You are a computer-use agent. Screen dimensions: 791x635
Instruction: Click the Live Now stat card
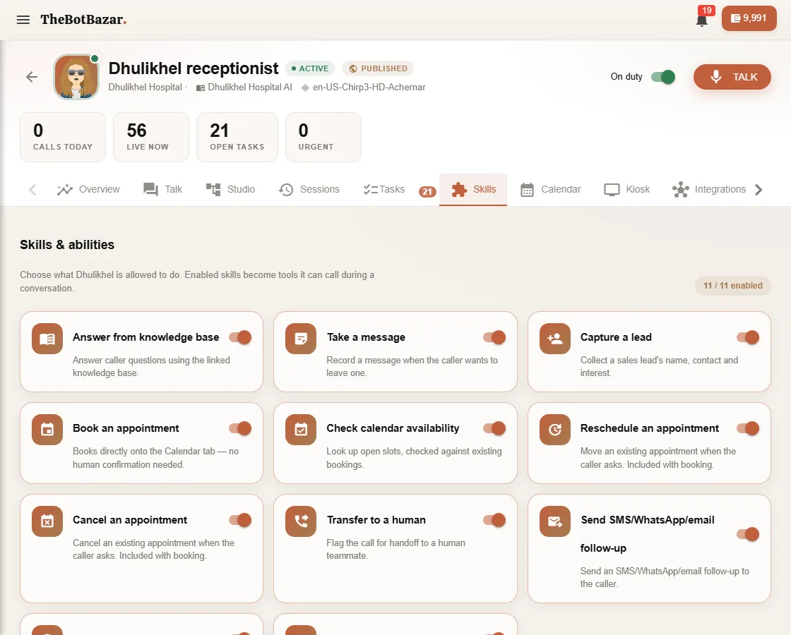151,137
